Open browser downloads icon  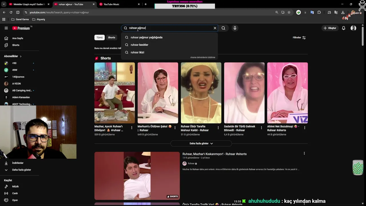[x=343, y=12]
